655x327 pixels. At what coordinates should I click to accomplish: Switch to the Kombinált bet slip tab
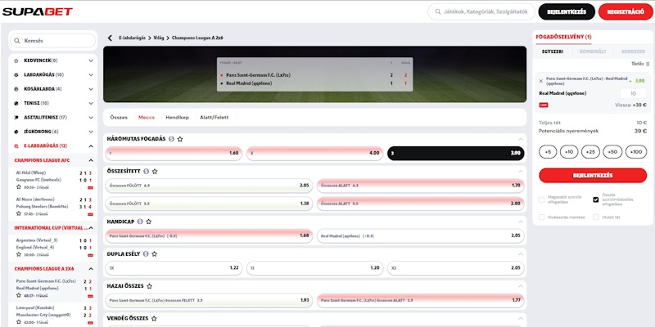pos(592,52)
